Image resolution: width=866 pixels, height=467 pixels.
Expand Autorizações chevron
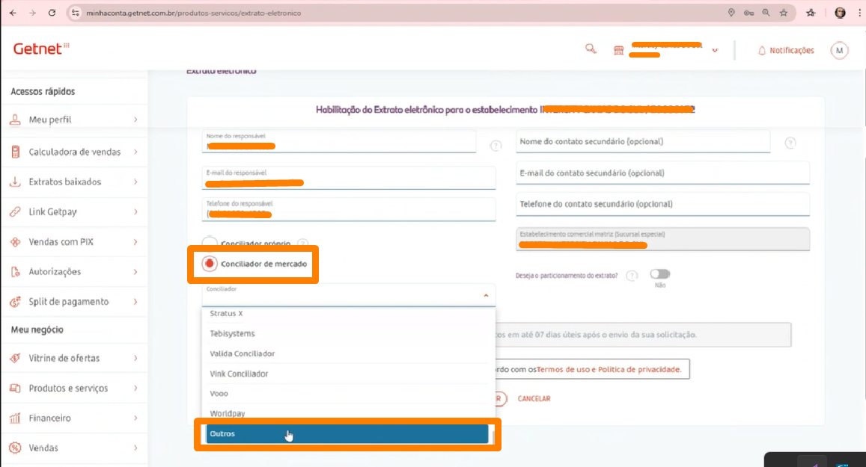135,271
